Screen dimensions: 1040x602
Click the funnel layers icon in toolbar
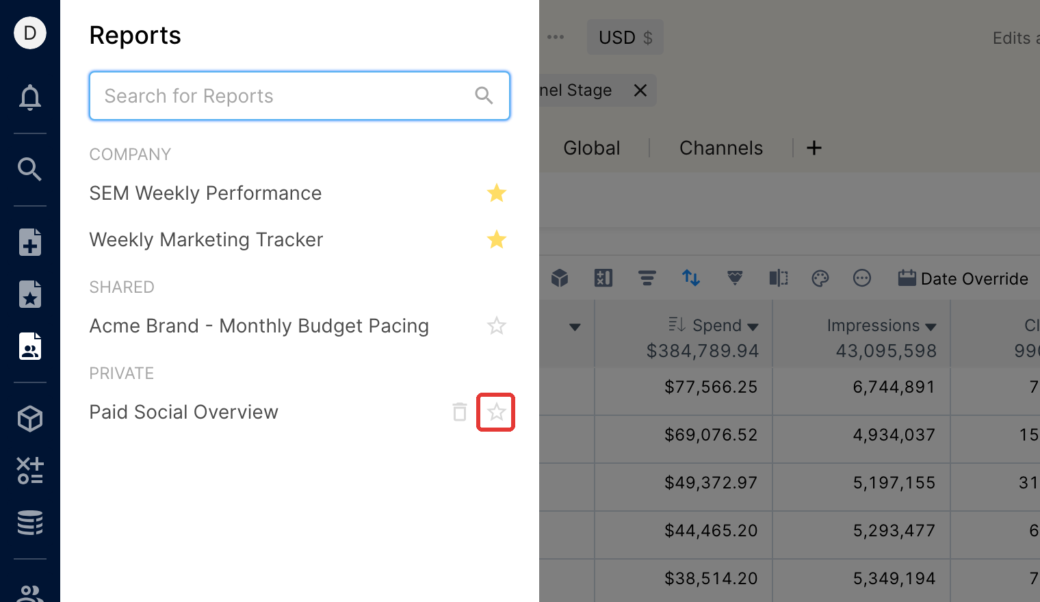(735, 278)
